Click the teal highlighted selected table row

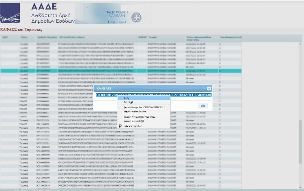121,71
